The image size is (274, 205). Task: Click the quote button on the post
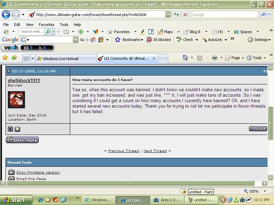click(258, 129)
